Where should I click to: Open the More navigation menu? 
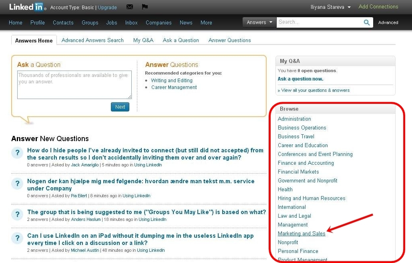pyautogui.click(x=206, y=22)
